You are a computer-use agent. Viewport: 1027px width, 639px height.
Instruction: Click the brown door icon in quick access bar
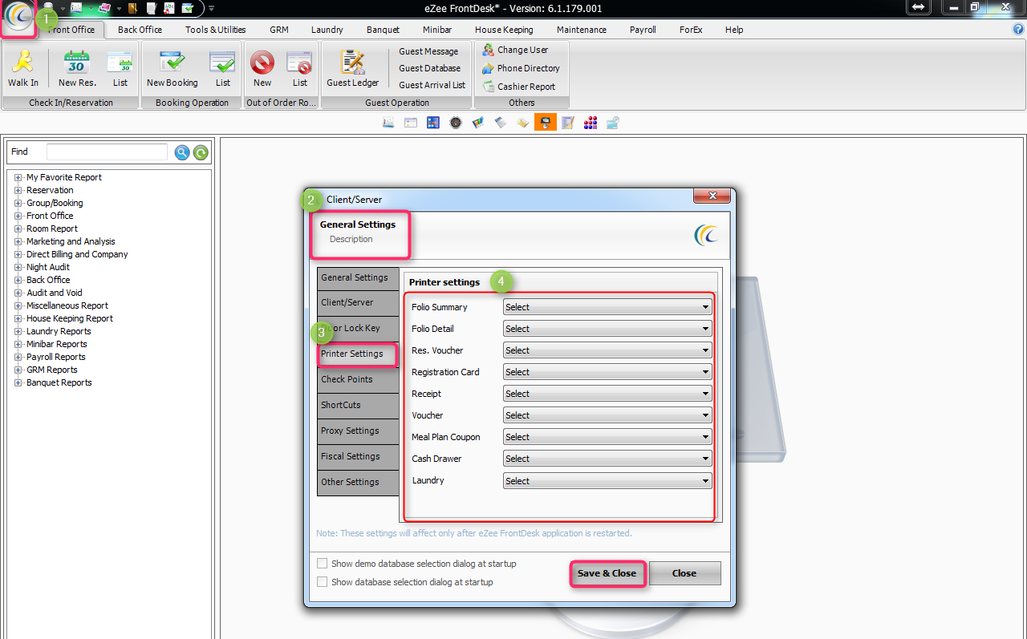[x=132, y=8]
